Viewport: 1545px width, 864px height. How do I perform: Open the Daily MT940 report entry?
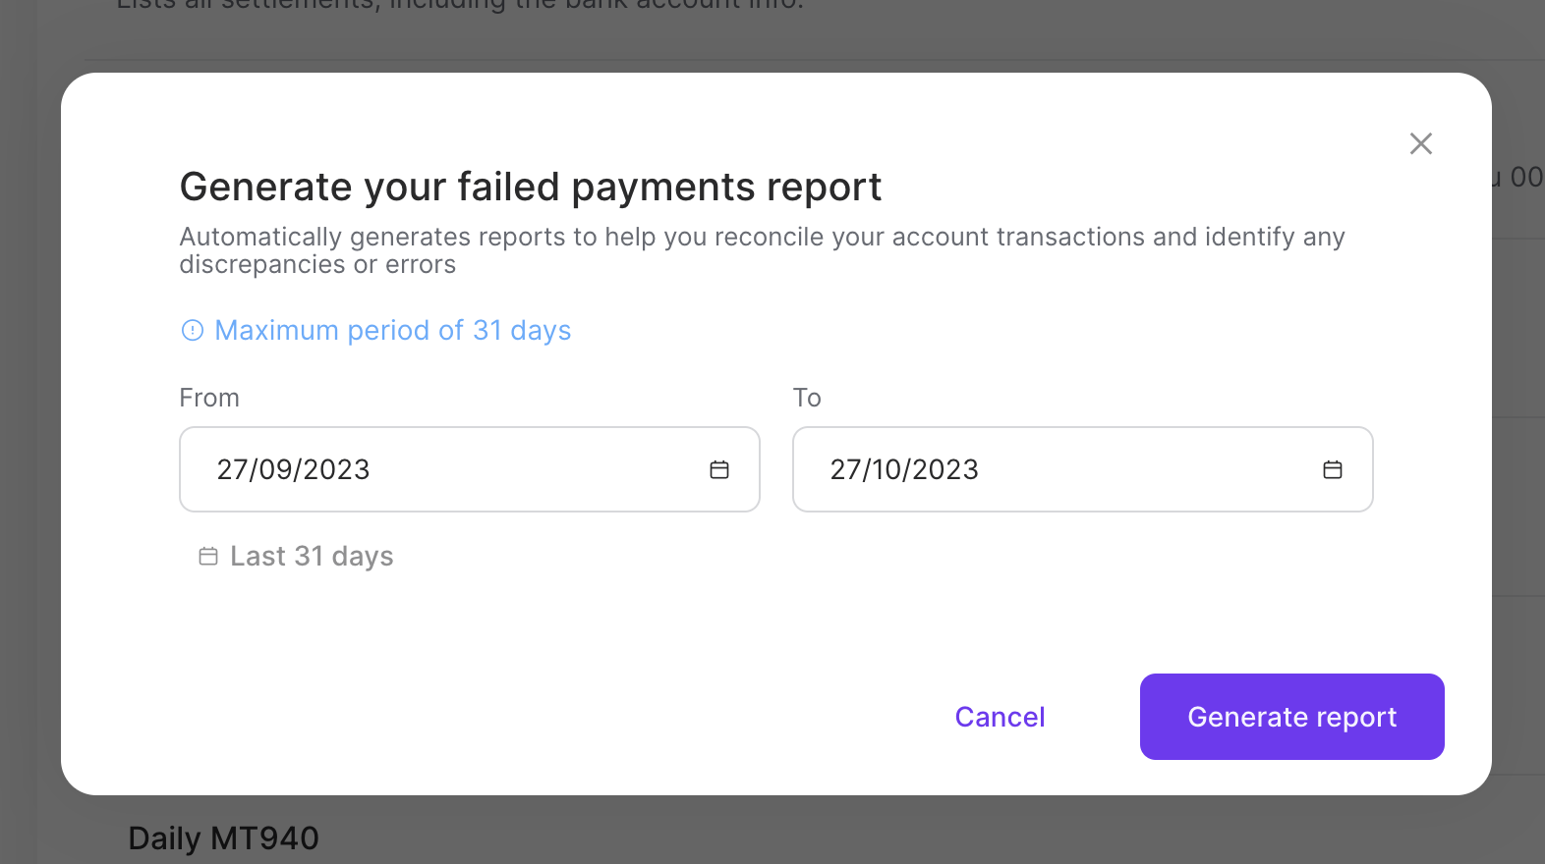[x=223, y=837]
